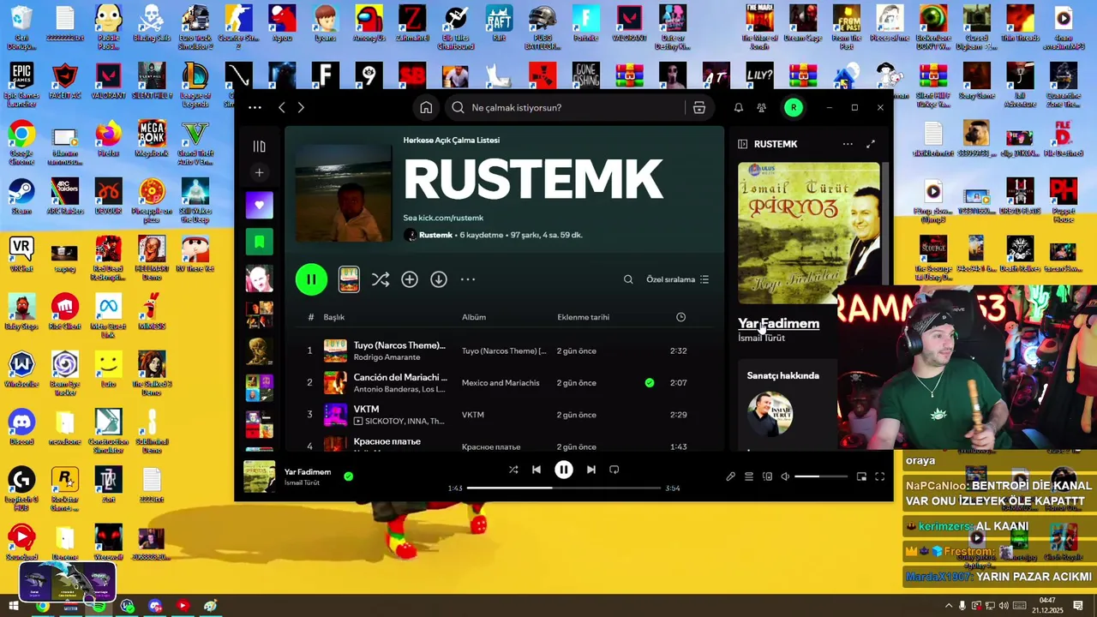Pause playlist with big green button
The height and width of the screenshot is (617, 1097).
[x=311, y=279]
